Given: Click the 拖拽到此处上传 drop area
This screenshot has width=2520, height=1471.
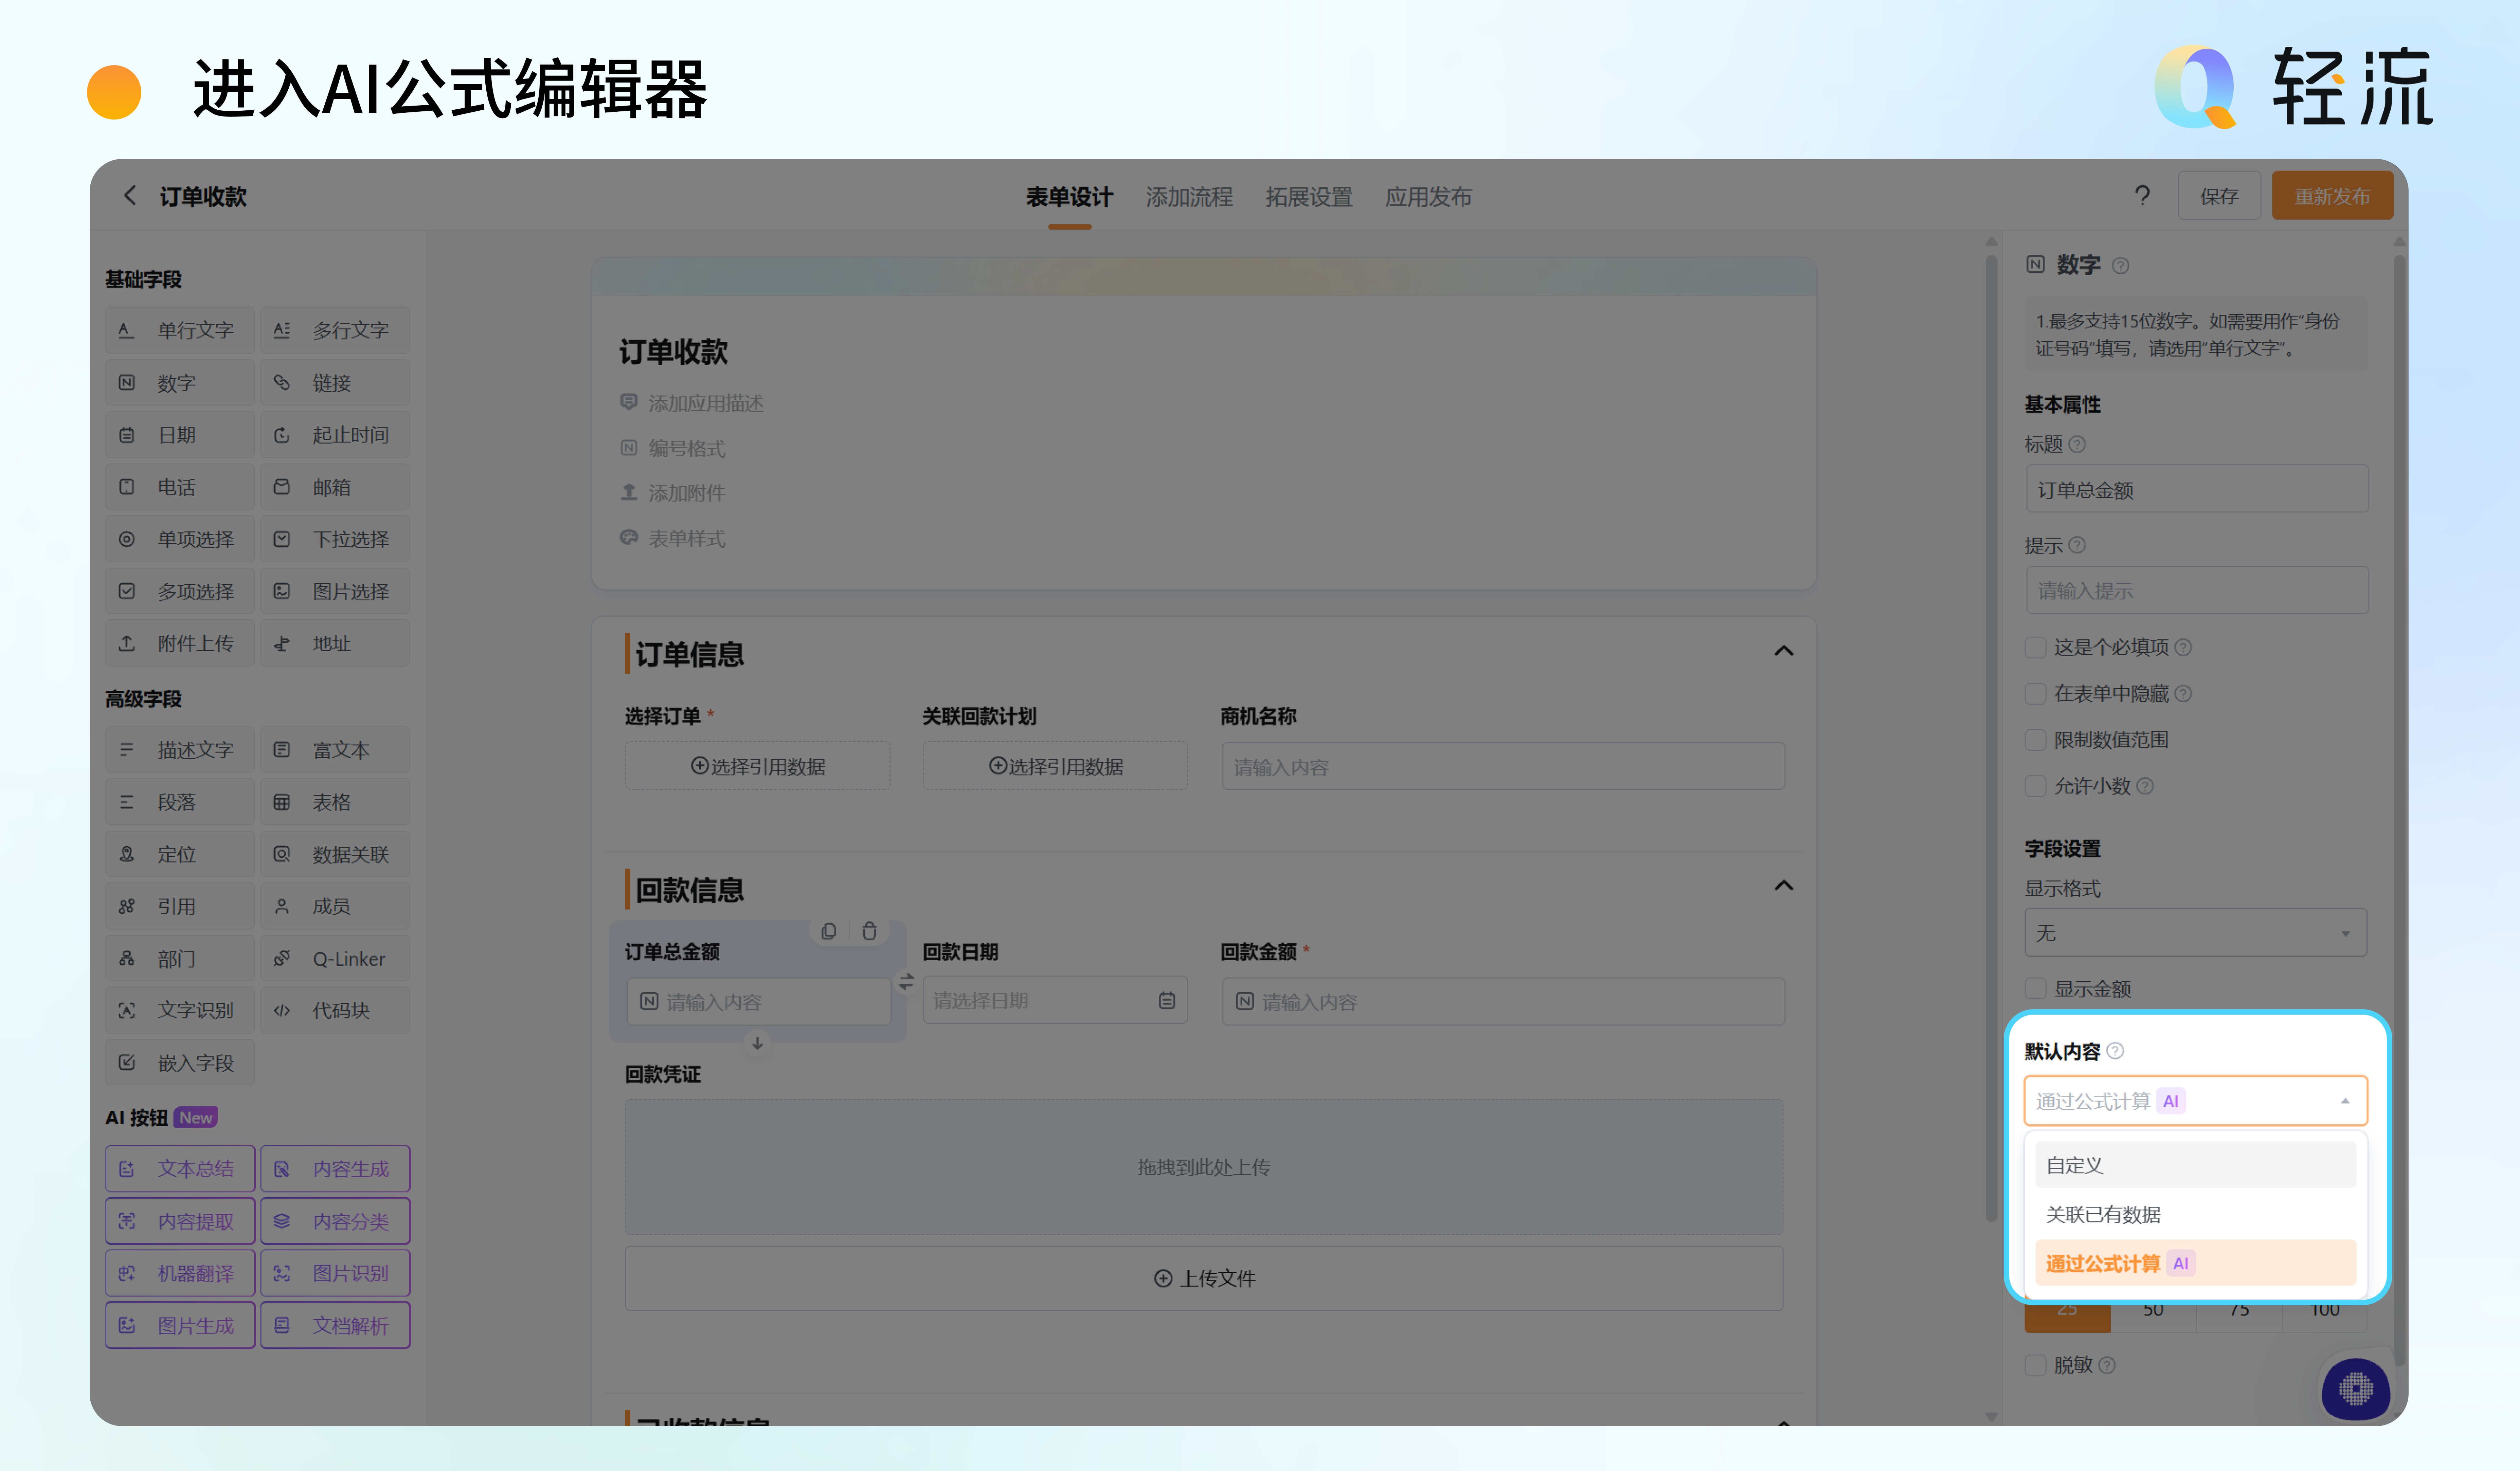Looking at the screenshot, I should [1204, 1167].
